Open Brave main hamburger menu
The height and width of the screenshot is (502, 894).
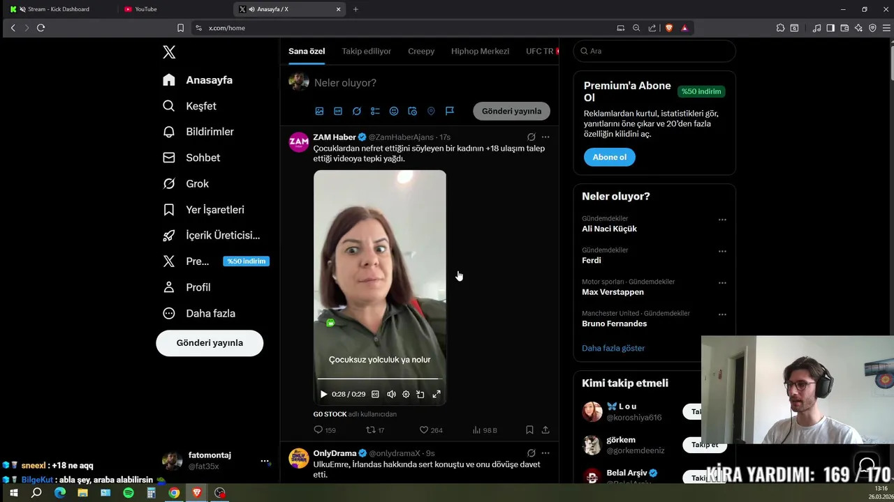tap(887, 28)
